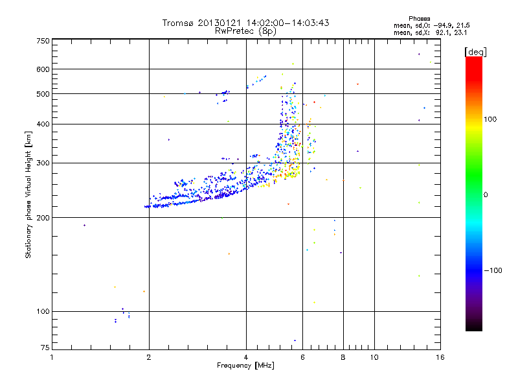
Task: Click the '4' x-axis tick label
Action: coord(246,357)
